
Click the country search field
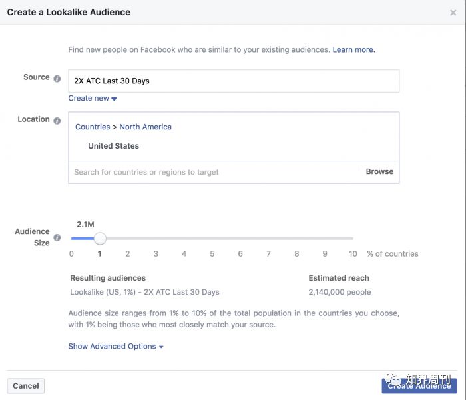(x=214, y=172)
